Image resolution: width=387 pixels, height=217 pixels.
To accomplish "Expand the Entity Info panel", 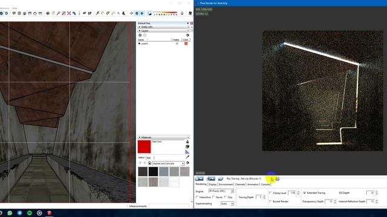I will point(164,27).
